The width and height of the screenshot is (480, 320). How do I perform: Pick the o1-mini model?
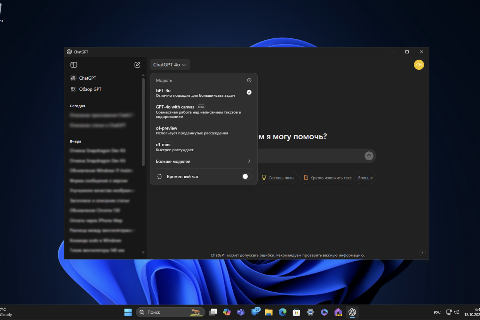204,147
